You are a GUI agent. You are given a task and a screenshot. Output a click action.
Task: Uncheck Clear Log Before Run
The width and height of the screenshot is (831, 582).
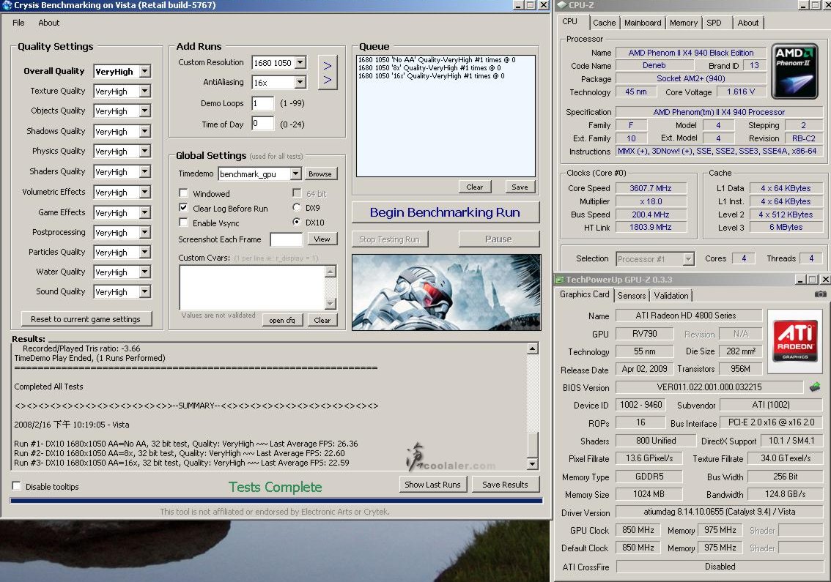(x=183, y=208)
